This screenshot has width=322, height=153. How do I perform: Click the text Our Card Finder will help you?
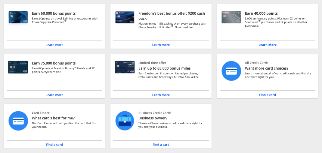click(x=64, y=125)
